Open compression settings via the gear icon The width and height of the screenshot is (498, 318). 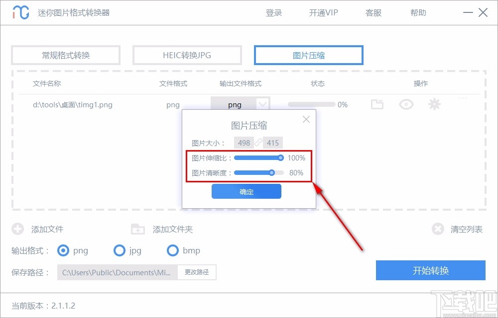click(x=434, y=104)
